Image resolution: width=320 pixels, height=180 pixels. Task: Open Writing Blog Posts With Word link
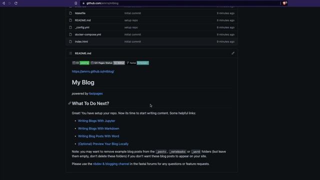(x=98, y=136)
